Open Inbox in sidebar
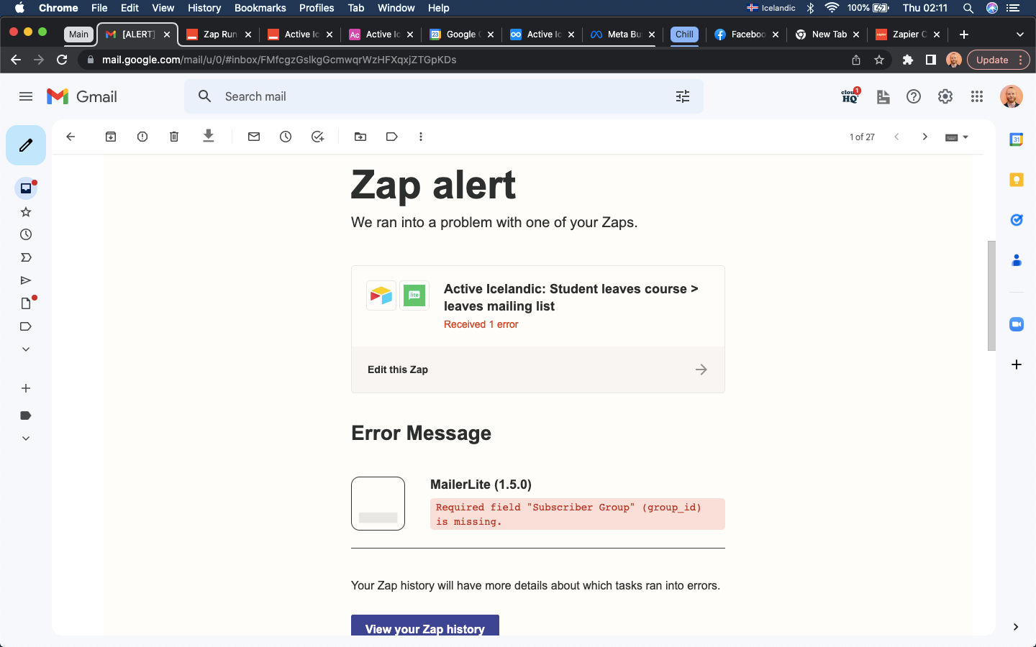Screen dimensions: 1036x647 pos(26,188)
